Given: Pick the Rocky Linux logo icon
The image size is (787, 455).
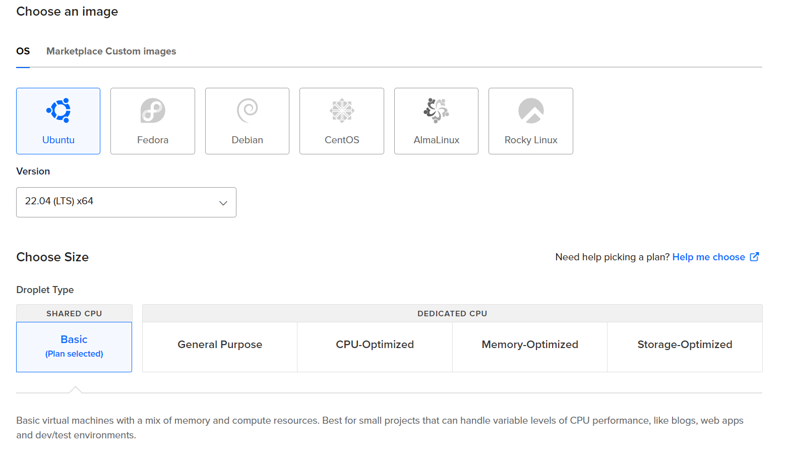Looking at the screenshot, I should [x=531, y=110].
